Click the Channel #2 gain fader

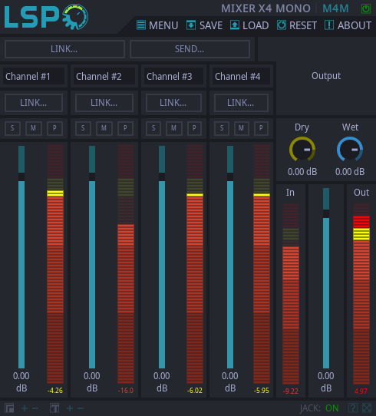[92, 257]
